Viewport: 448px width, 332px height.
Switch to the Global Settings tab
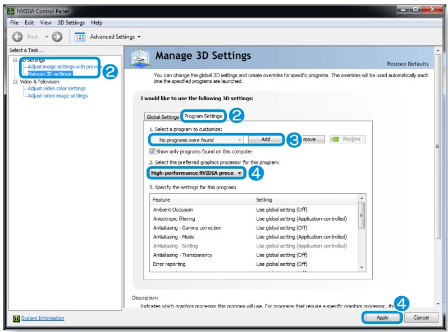pyautogui.click(x=163, y=117)
